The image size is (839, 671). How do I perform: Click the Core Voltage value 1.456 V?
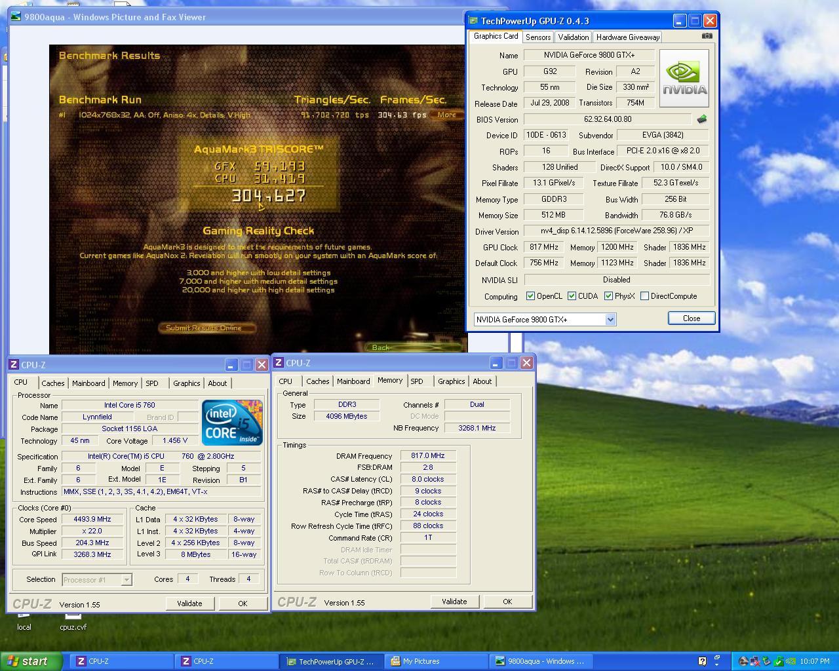(x=174, y=440)
